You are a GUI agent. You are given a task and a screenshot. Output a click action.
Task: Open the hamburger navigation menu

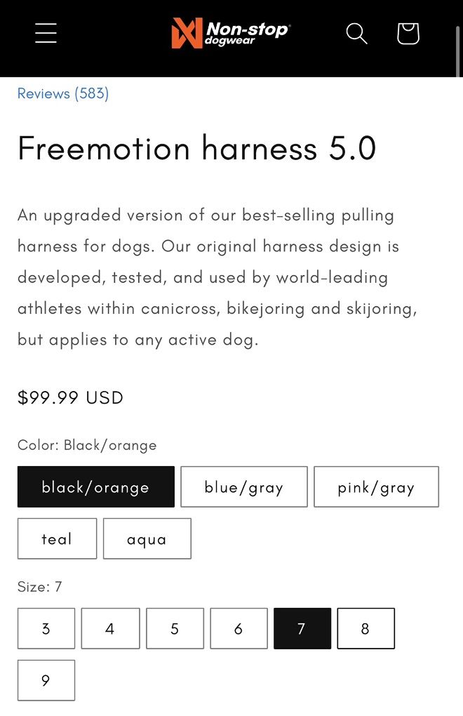(x=46, y=33)
